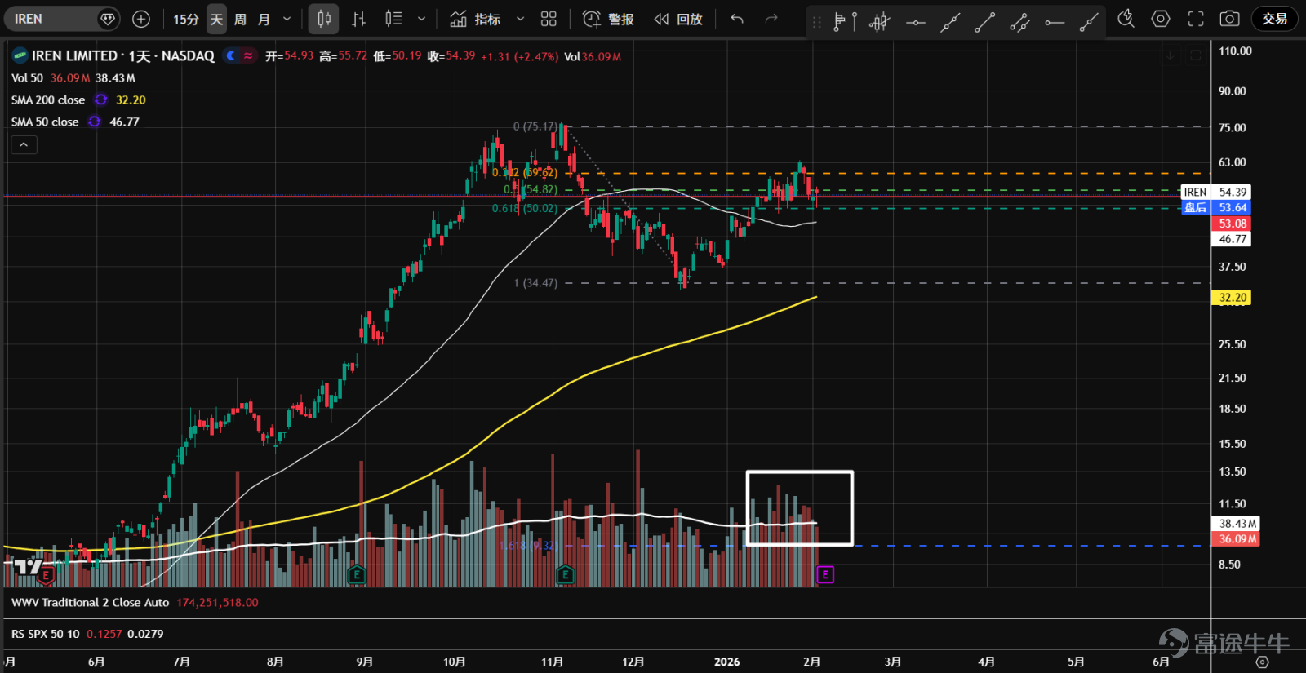The image size is (1306, 673).
Task: Click the SMA 50 refresh icon
Action: [95, 122]
